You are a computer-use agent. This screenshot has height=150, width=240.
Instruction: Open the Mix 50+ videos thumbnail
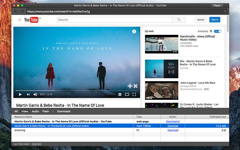tap(162, 69)
